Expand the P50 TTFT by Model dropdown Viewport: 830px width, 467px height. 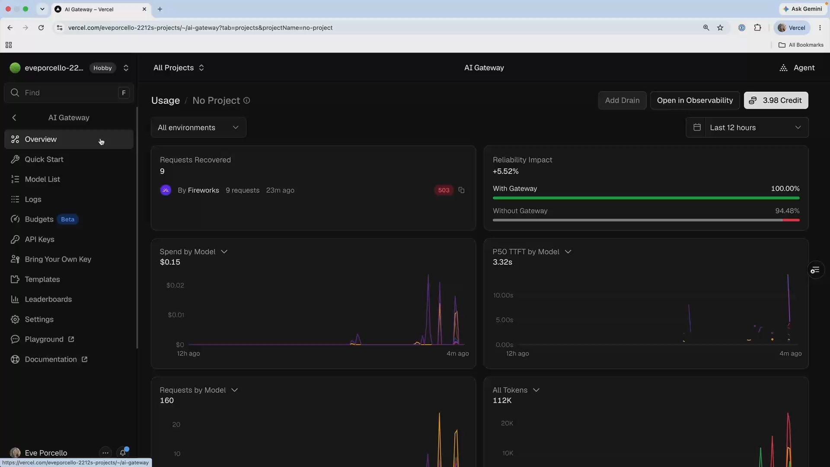coord(568,252)
